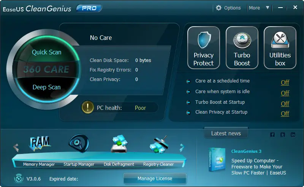
Task: Open Privacy Protect shield icon
Action: click(204, 40)
